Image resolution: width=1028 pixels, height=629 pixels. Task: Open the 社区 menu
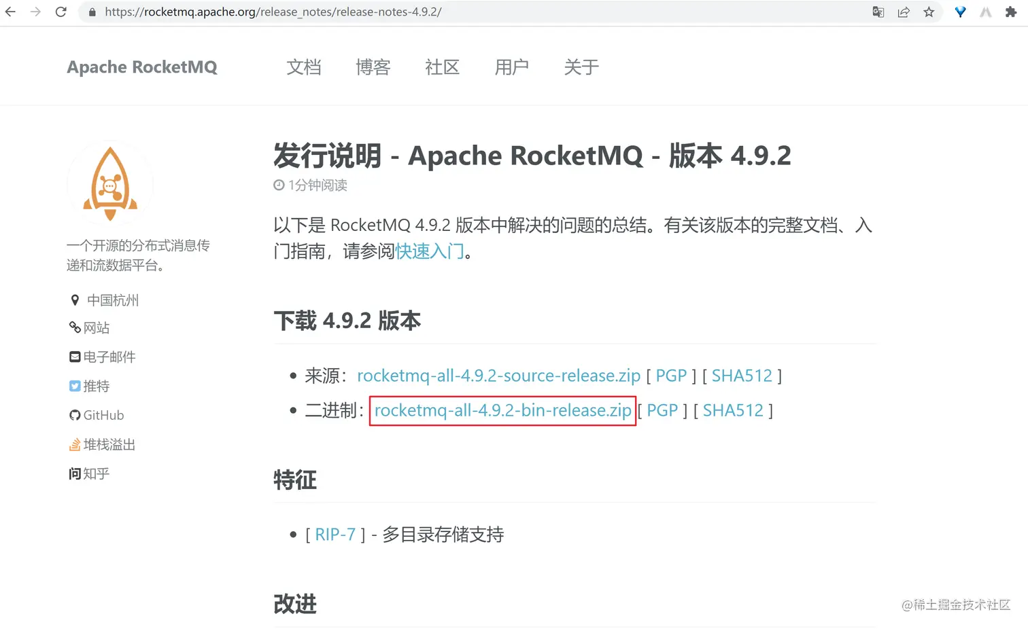click(x=443, y=67)
